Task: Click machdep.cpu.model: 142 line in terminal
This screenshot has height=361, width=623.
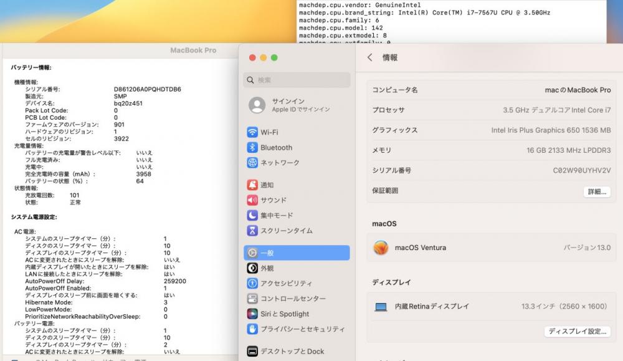Action: [x=341, y=28]
